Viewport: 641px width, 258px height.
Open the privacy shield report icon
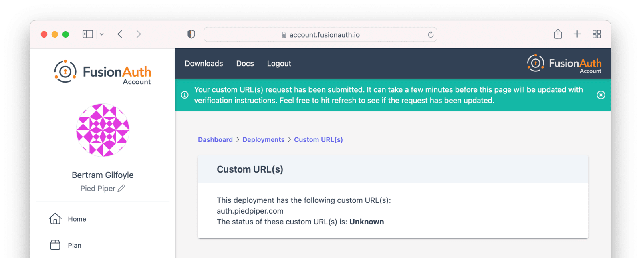tap(191, 34)
